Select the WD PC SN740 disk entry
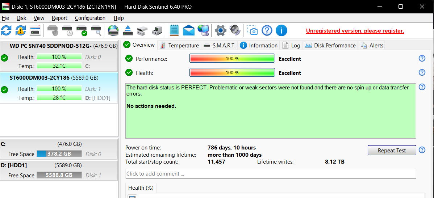The width and height of the screenshot is (434, 198). pyautogui.click(x=59, y=56)
